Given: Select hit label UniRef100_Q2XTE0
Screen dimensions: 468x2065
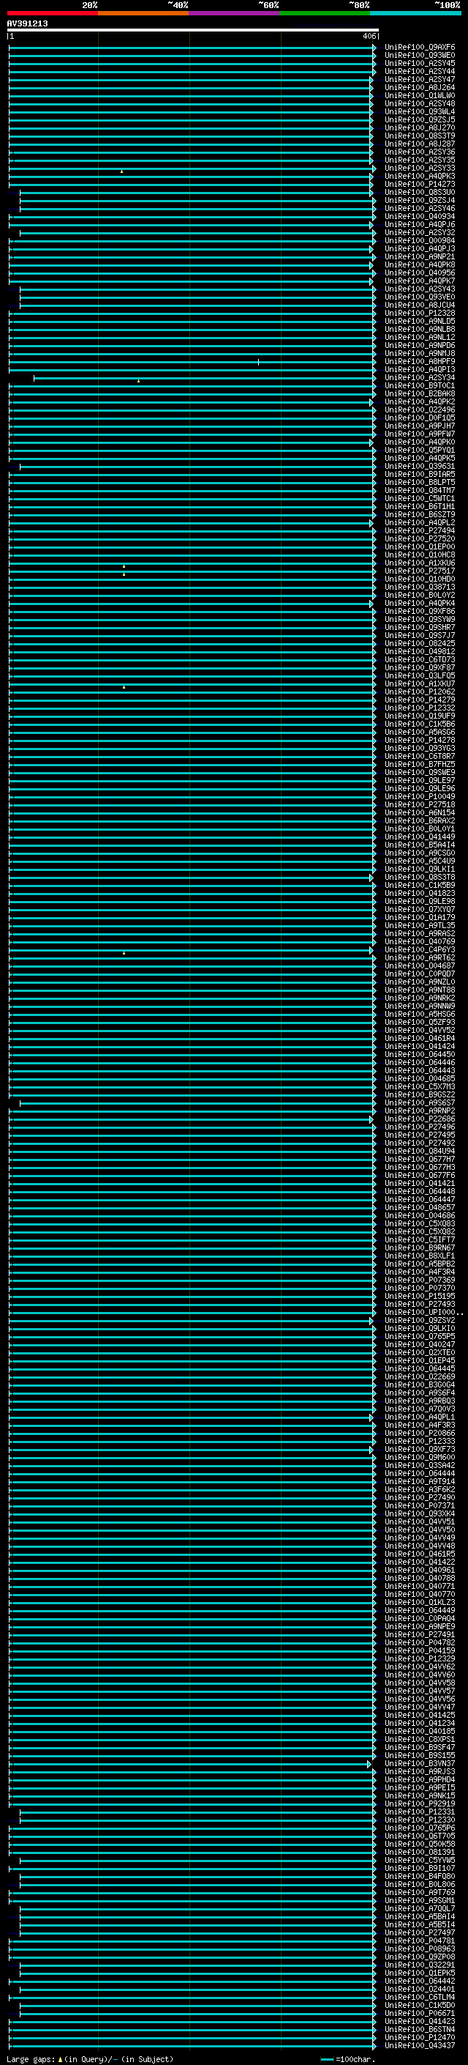Looking at the screenshot, I should [420, 1352].
